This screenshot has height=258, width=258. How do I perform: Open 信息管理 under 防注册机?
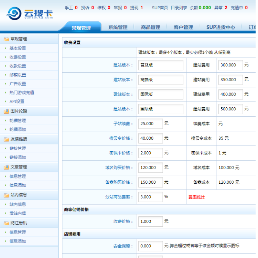18,232
